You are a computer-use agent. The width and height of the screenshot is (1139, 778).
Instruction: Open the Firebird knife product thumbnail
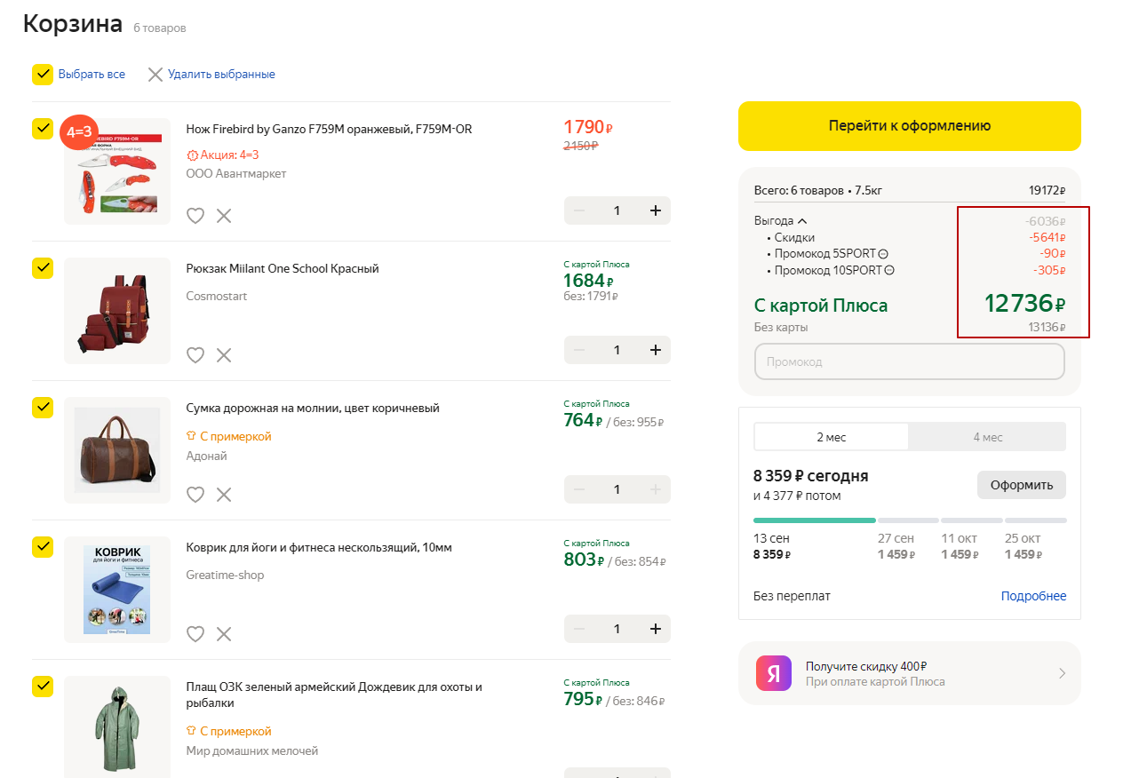coord(117,171)
